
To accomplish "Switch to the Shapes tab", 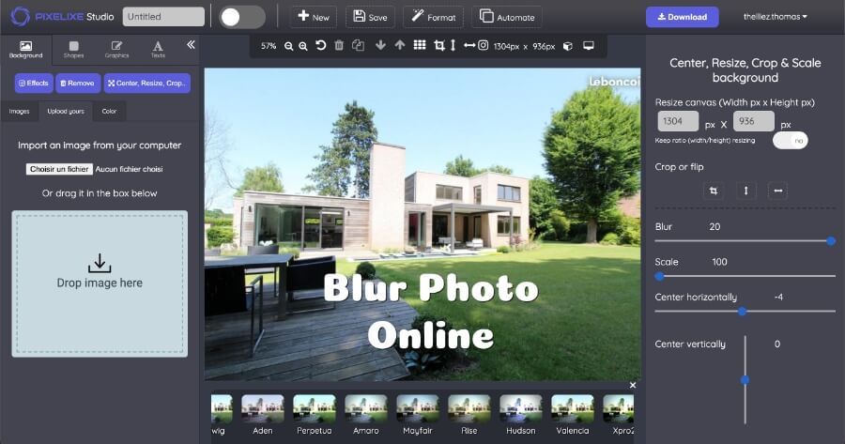I will click(73, 49).
